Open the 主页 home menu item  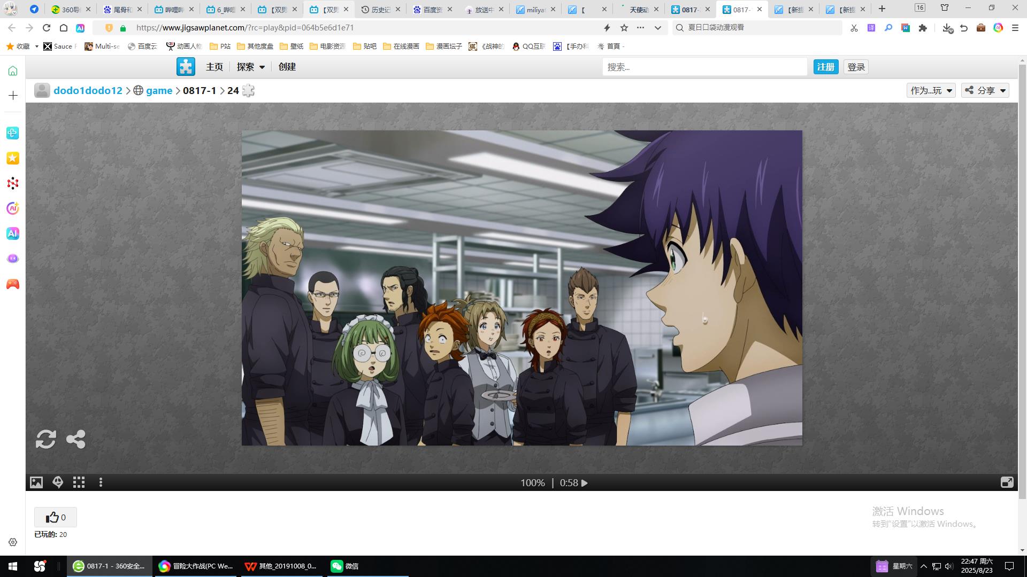click(x=214, y=67)
